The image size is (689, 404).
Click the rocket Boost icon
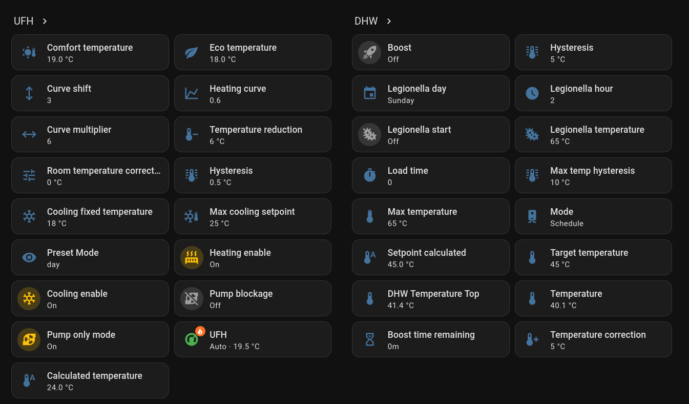point(369,52)
